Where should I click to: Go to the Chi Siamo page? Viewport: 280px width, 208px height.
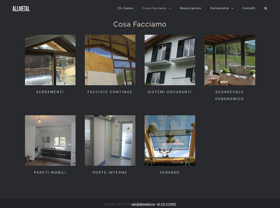point(125,8)
